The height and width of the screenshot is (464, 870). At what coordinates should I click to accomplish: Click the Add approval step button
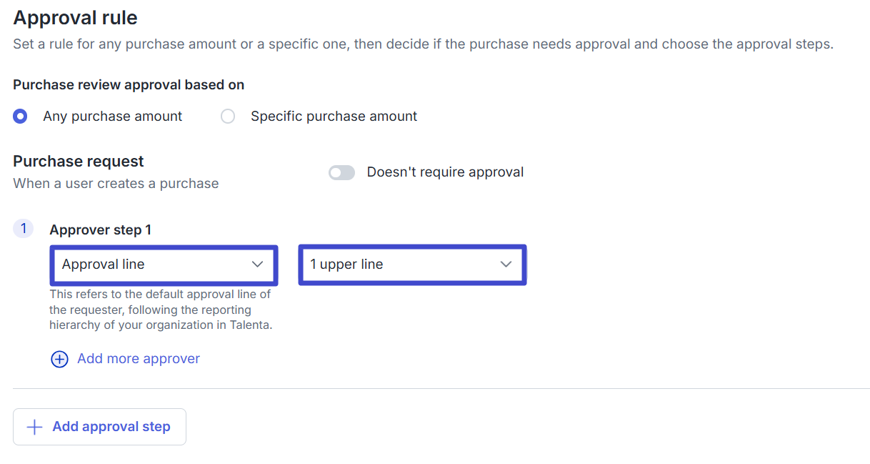99,427
